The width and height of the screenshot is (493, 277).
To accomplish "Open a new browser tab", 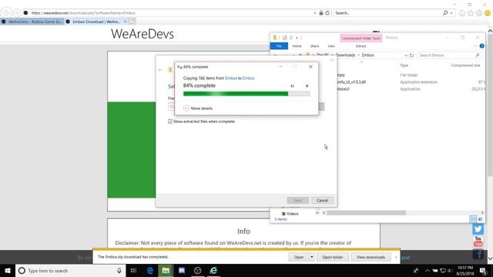I will coord(132,22).
